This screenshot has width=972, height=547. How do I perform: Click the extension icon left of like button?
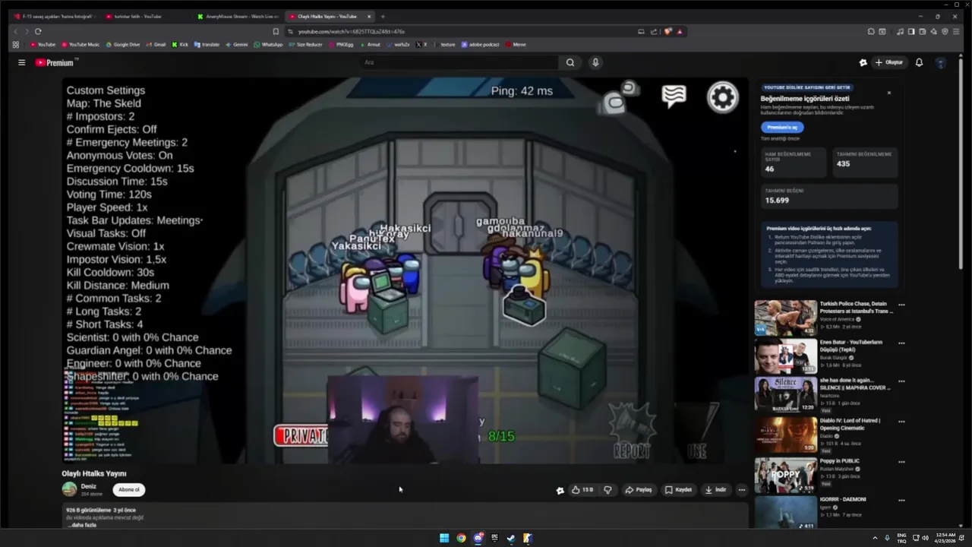click(x=560, y=490)
